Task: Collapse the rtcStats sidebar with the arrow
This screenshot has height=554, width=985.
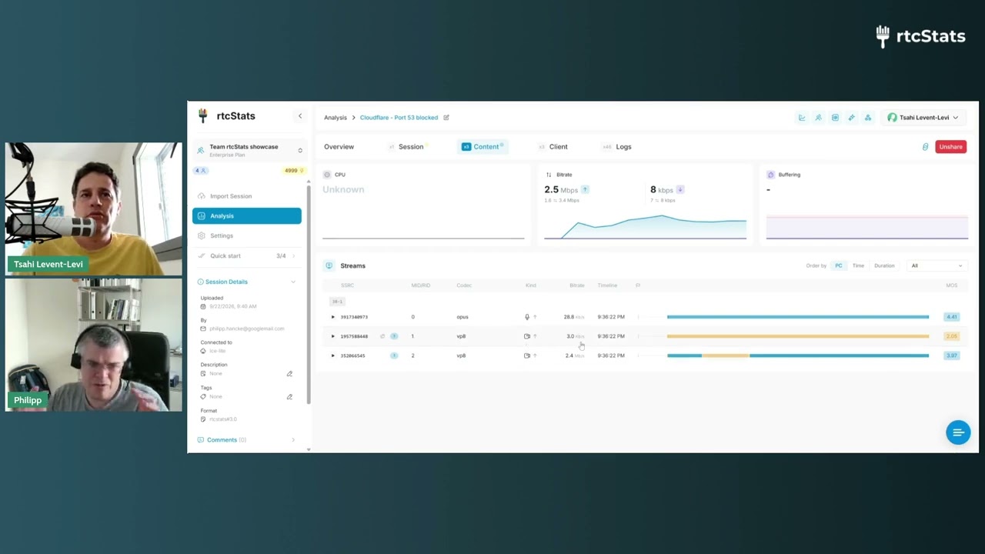Action: click(300, 116)
